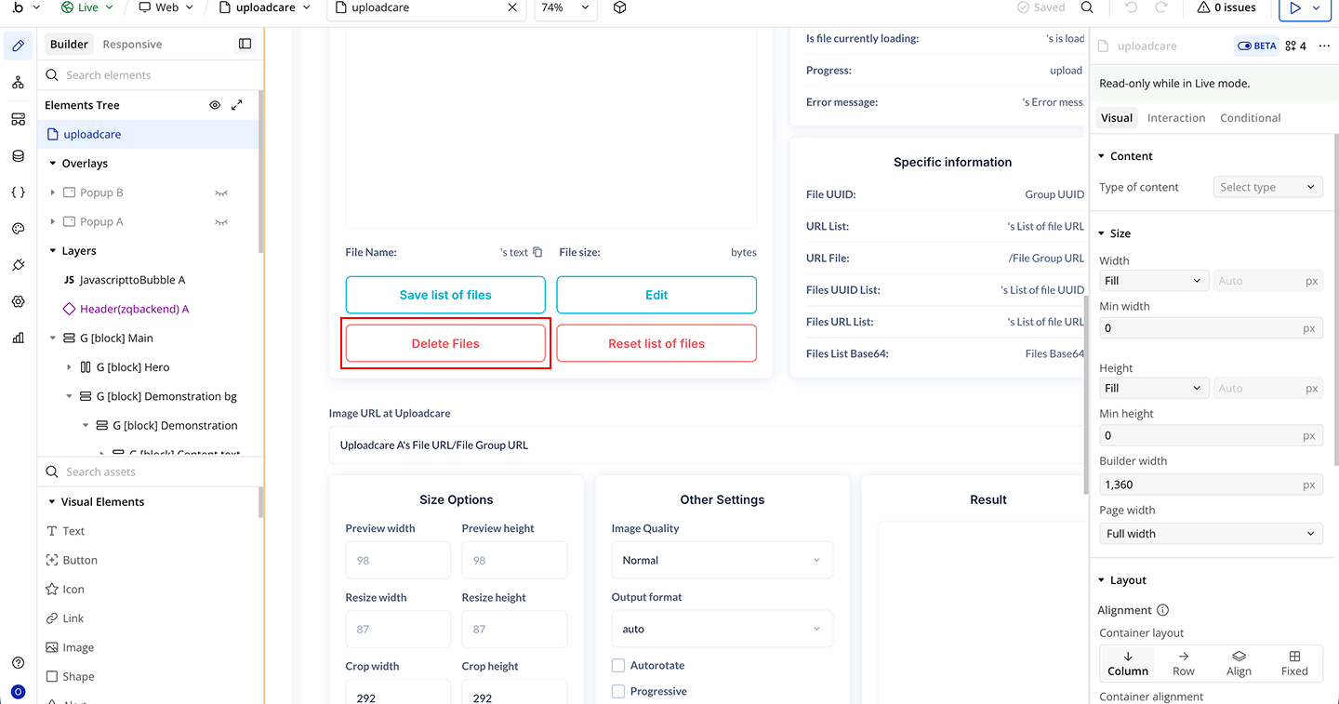Open the more options ellipsis menu

point(1324,46)
